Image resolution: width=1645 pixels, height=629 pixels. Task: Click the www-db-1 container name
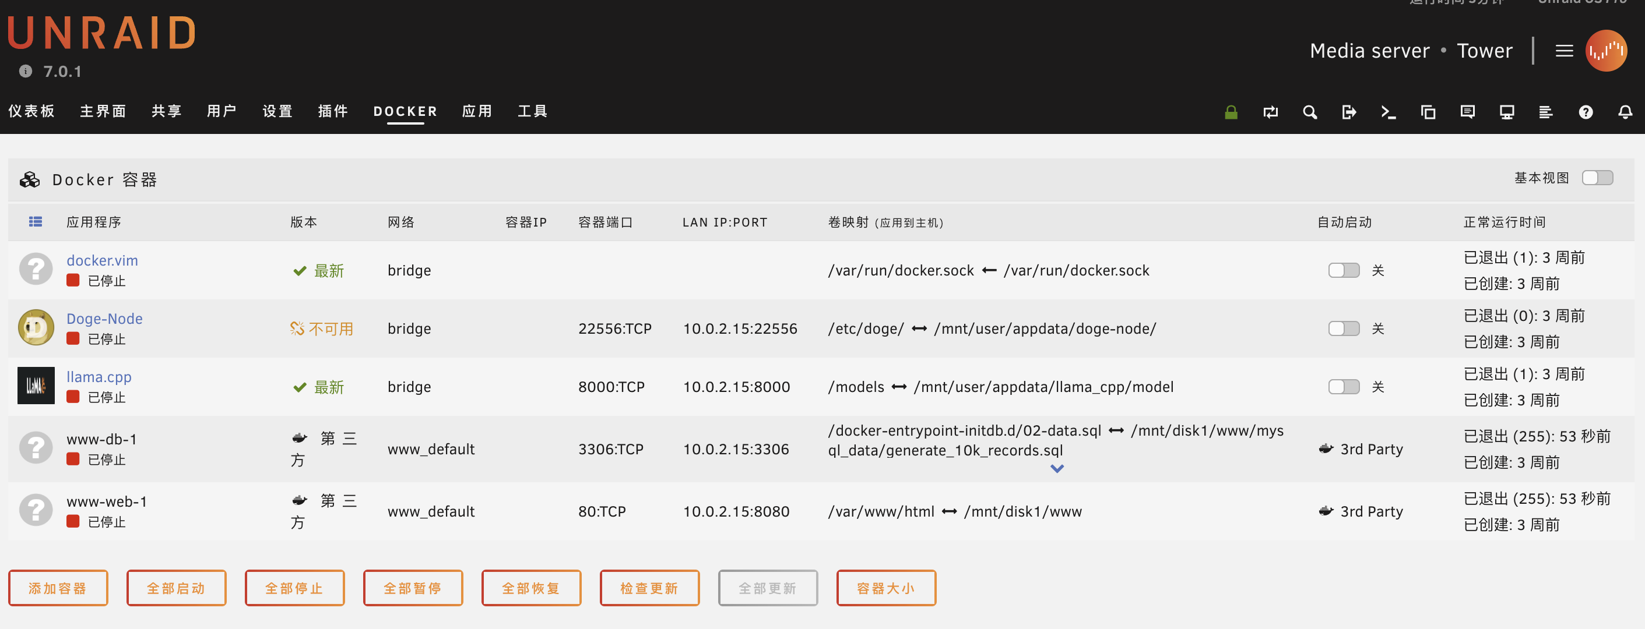click(x=101, y=439)
